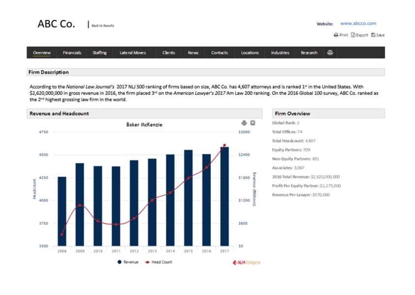415x295 pixels.
Task: Click the Print icon button
Action: click(x=341, y=35)
